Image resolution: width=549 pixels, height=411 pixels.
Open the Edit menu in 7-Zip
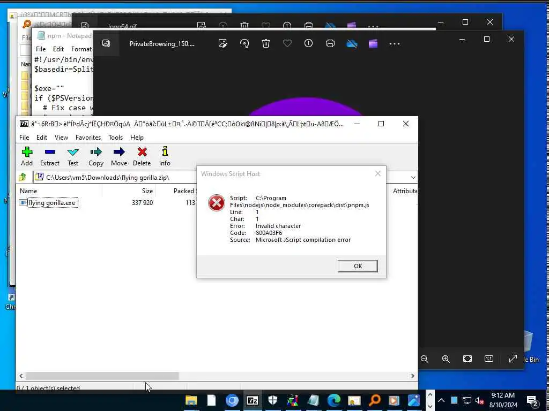point(42,138)
